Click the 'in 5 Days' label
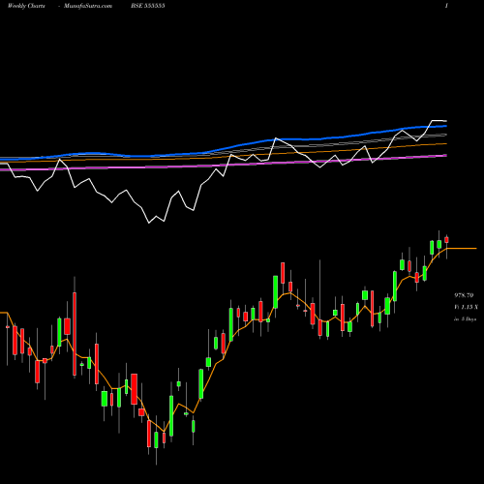 [x=465, y=319]
